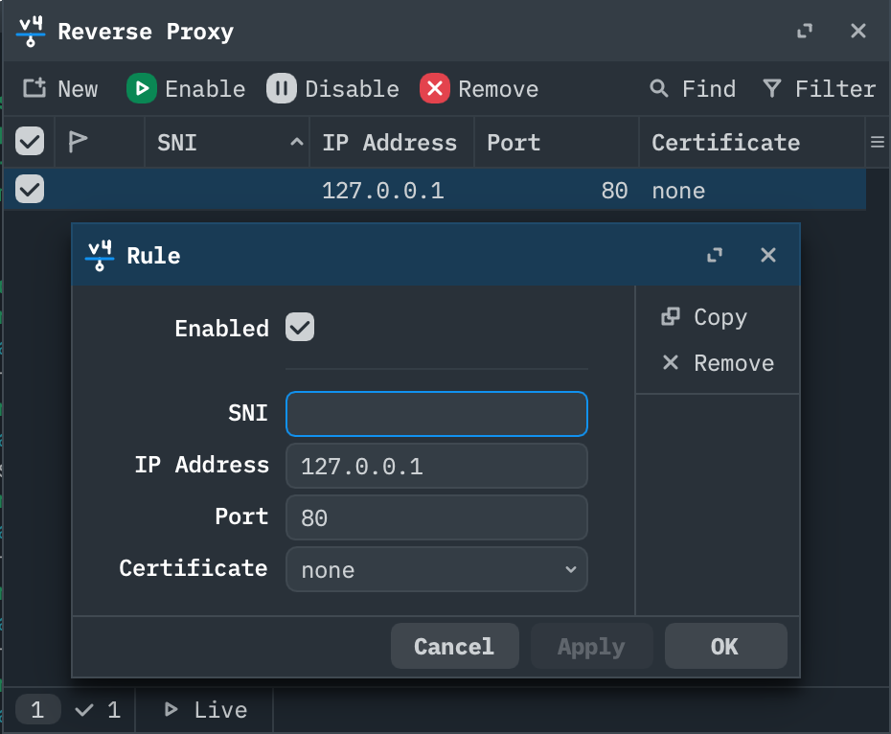Toggle the 127.0.0.1 row checkbox
891x734 pixels.
point(30,189)
